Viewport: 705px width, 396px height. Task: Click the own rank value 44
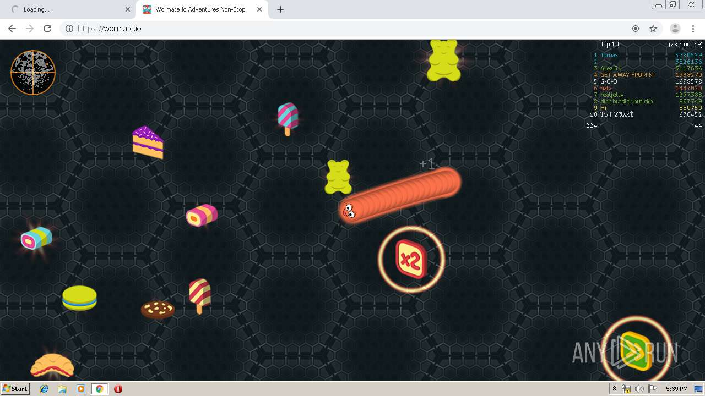pos(698,125)
